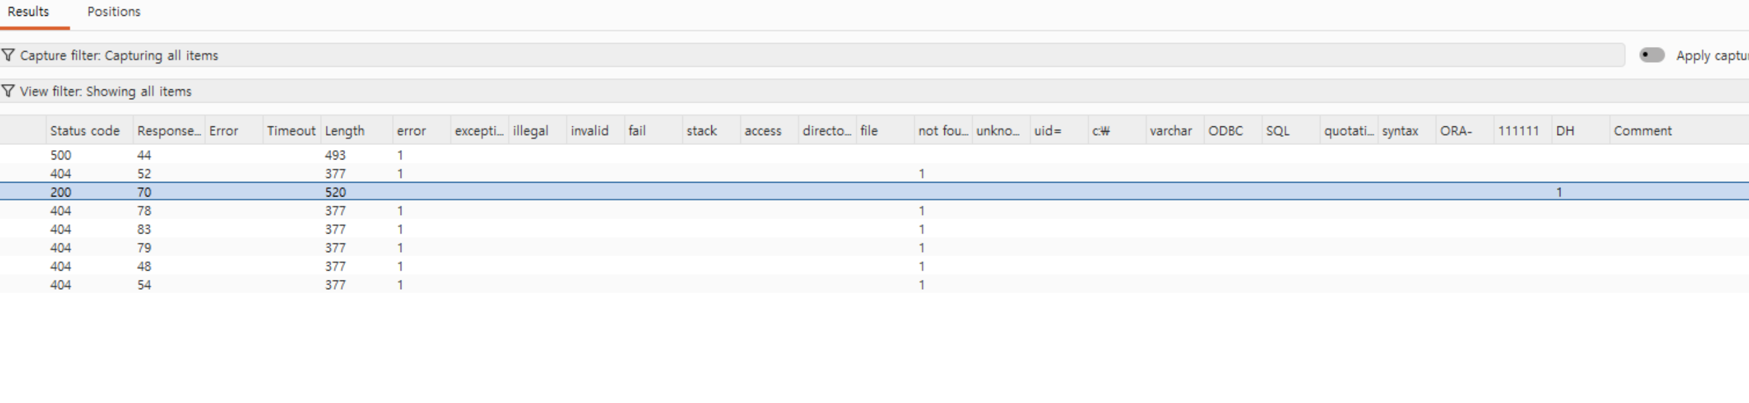Select the 404 row with response 83
The height and width of the screenshot is (403, 1749).
(874, 230)
